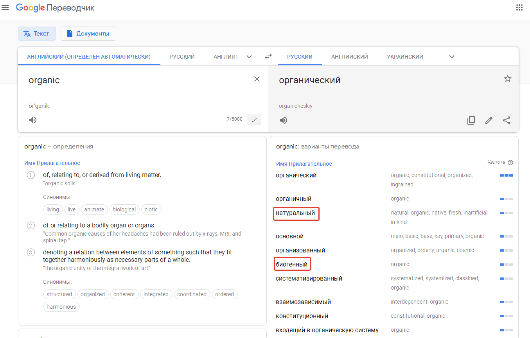Click into the source text field containing organic
Image resolution: width=530 pixels, height=338 pixels.
coord(137,80)
